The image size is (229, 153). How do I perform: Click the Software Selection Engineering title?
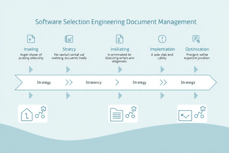click(116, 22)
